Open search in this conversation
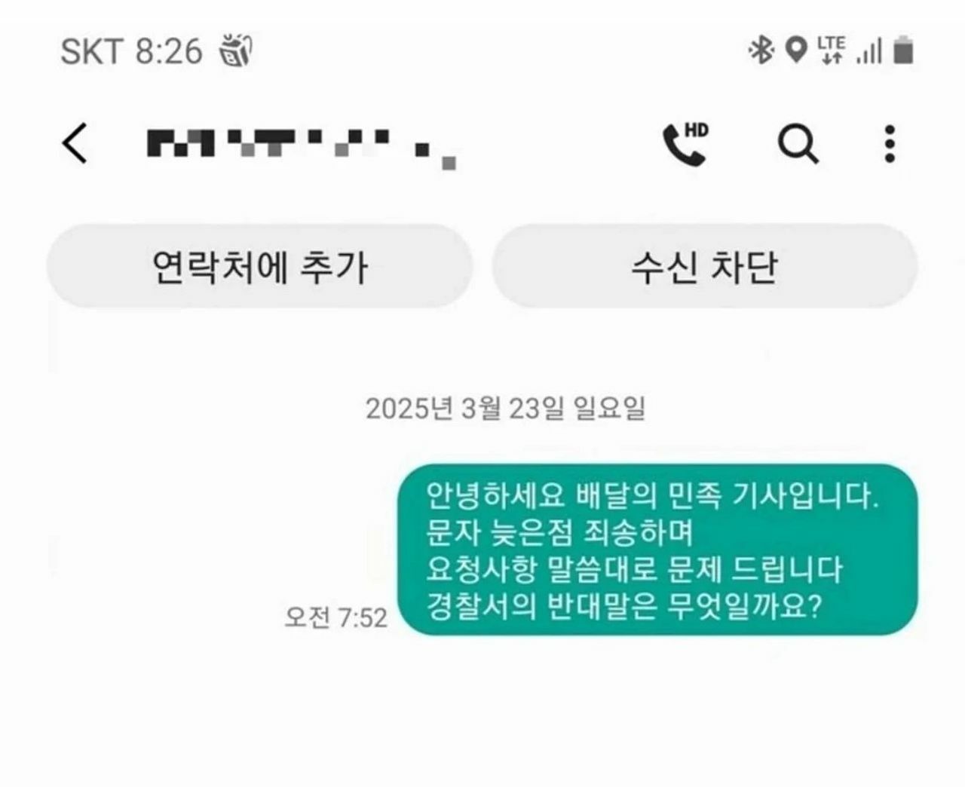965x787 pixels. [x=798, y=143]
